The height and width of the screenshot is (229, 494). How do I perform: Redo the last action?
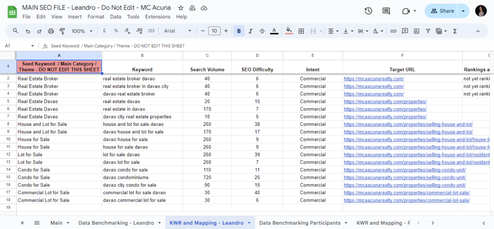40,31
